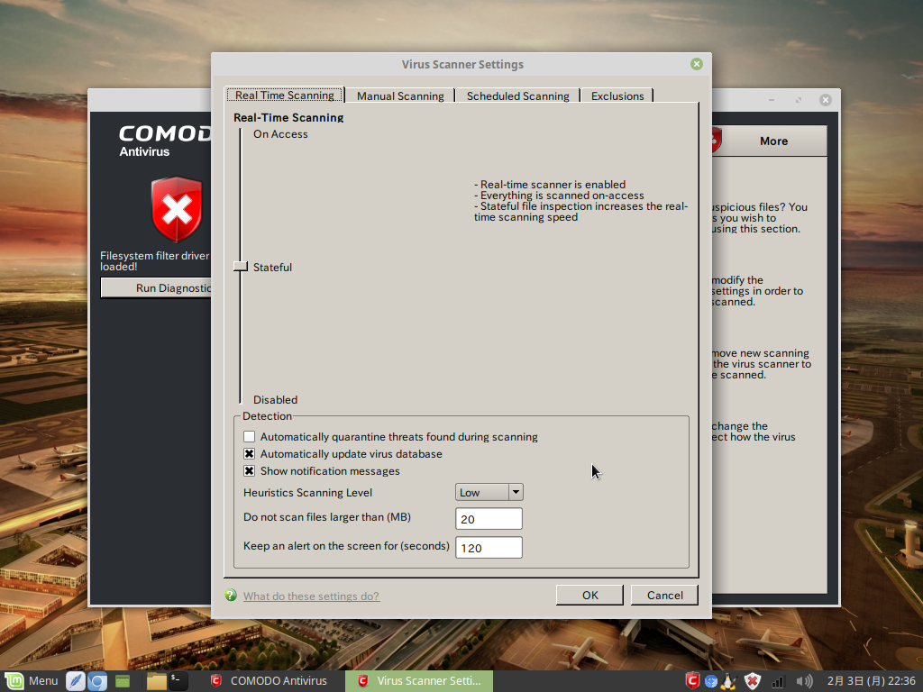
Task: Click the real-time scanning slider handle
Action: point(240,267)
